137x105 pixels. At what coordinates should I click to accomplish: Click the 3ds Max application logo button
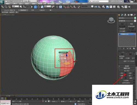[2, 2]
